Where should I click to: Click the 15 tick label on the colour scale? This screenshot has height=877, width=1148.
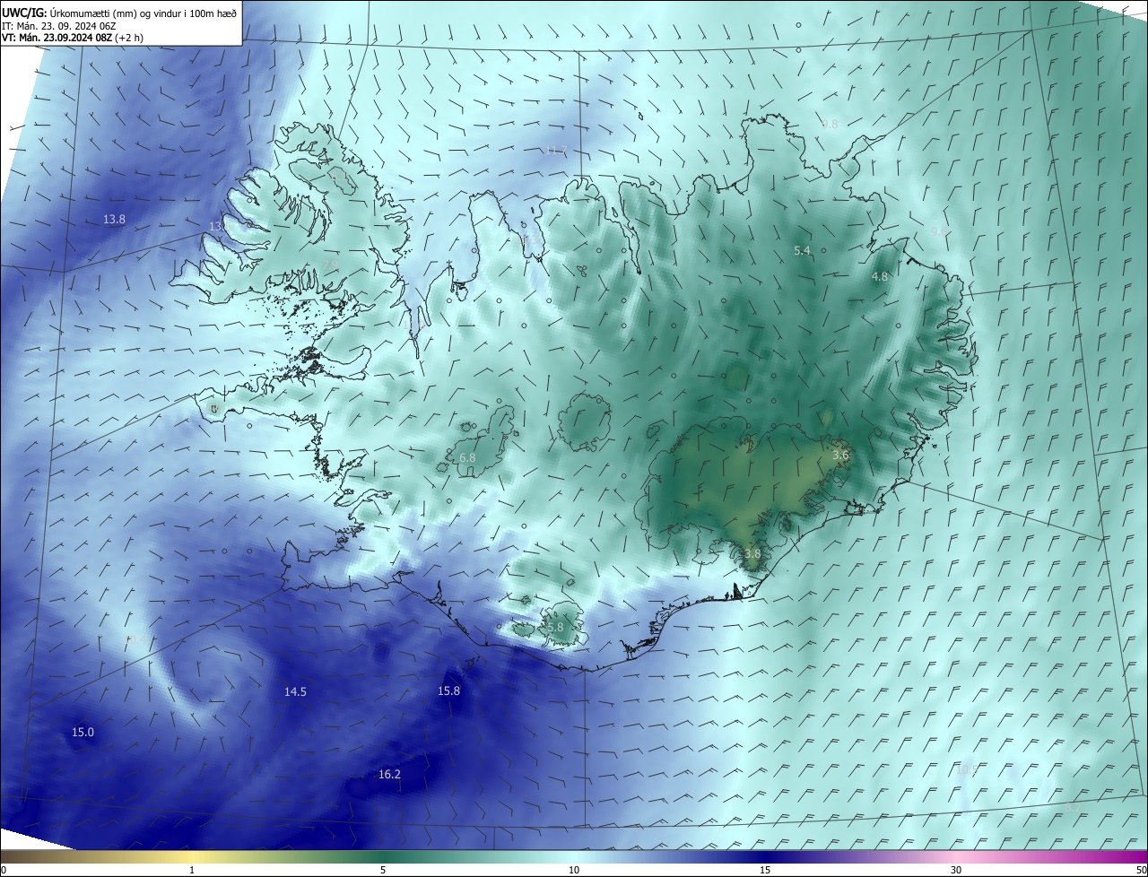tap(765, 870)
